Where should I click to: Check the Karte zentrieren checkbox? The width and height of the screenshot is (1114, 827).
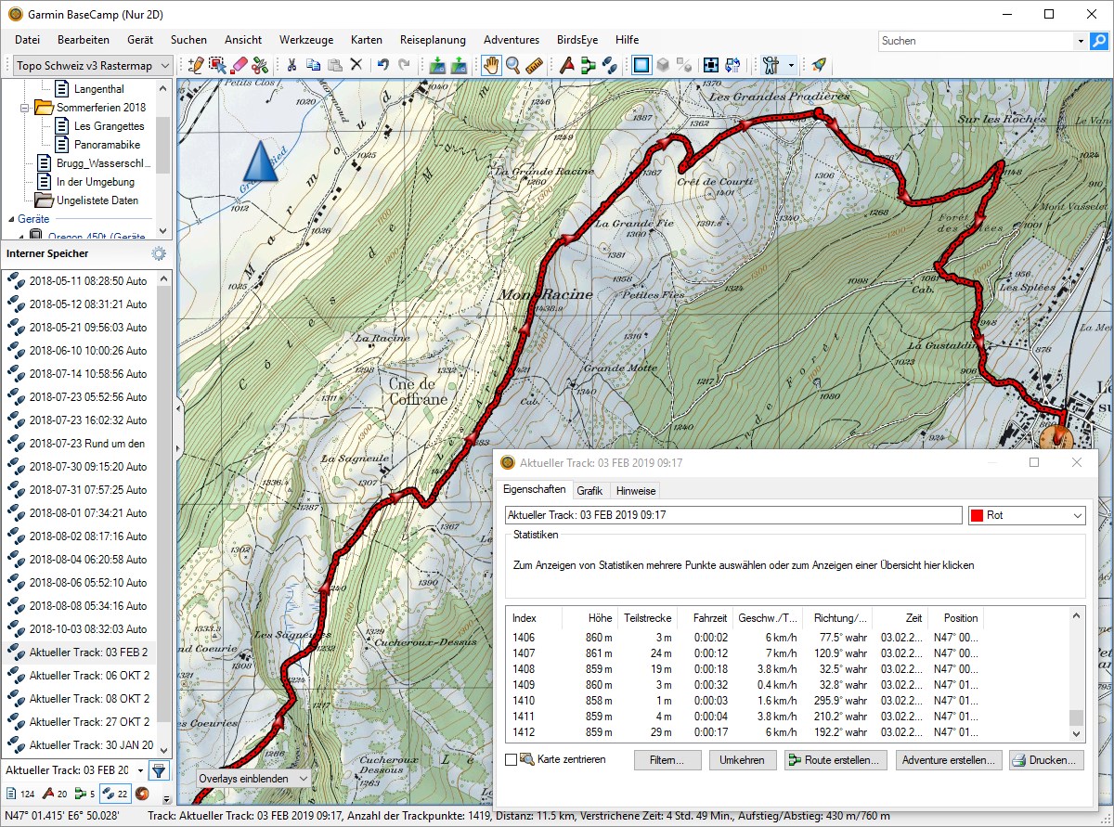click(x=511, y=759)
